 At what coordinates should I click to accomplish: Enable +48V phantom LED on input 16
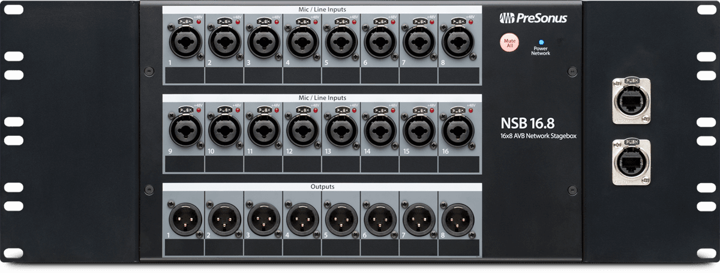(x=472, y=110)
